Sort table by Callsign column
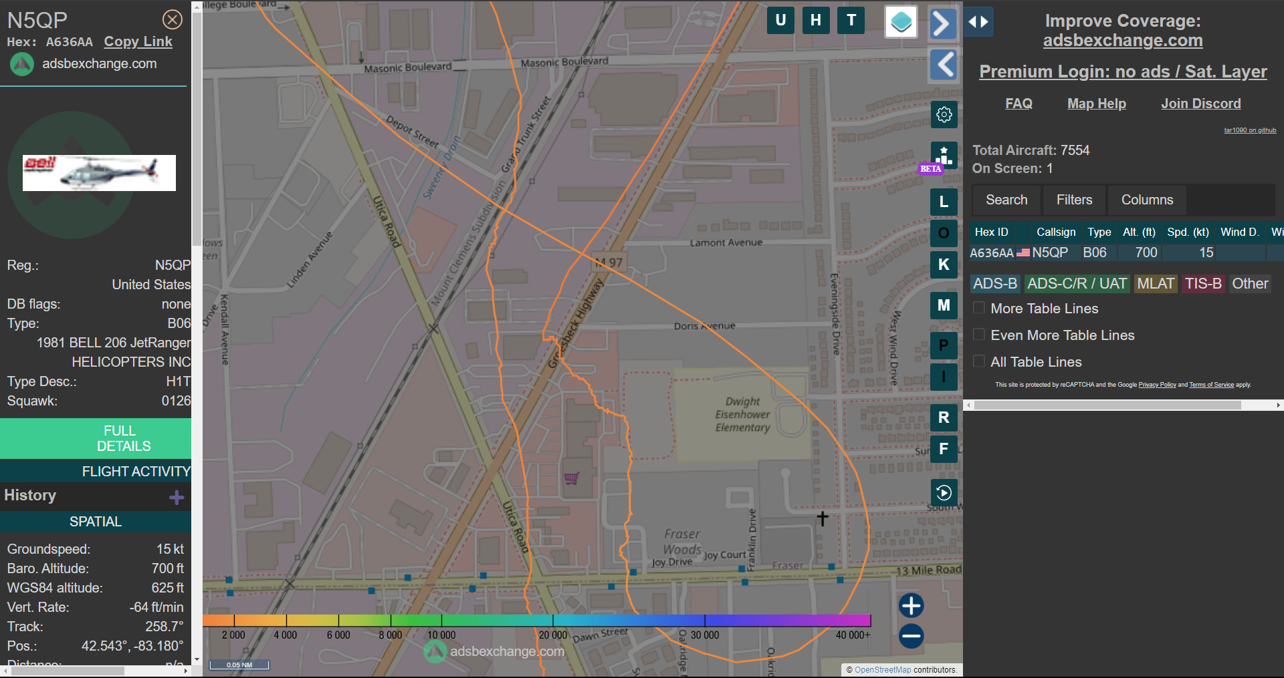 pos(1056,232)
